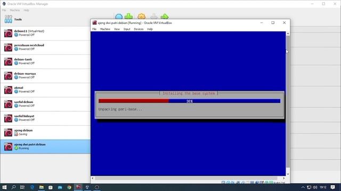Open the Manager window File menu
This screenshot has height=191, width=341.
4,10
